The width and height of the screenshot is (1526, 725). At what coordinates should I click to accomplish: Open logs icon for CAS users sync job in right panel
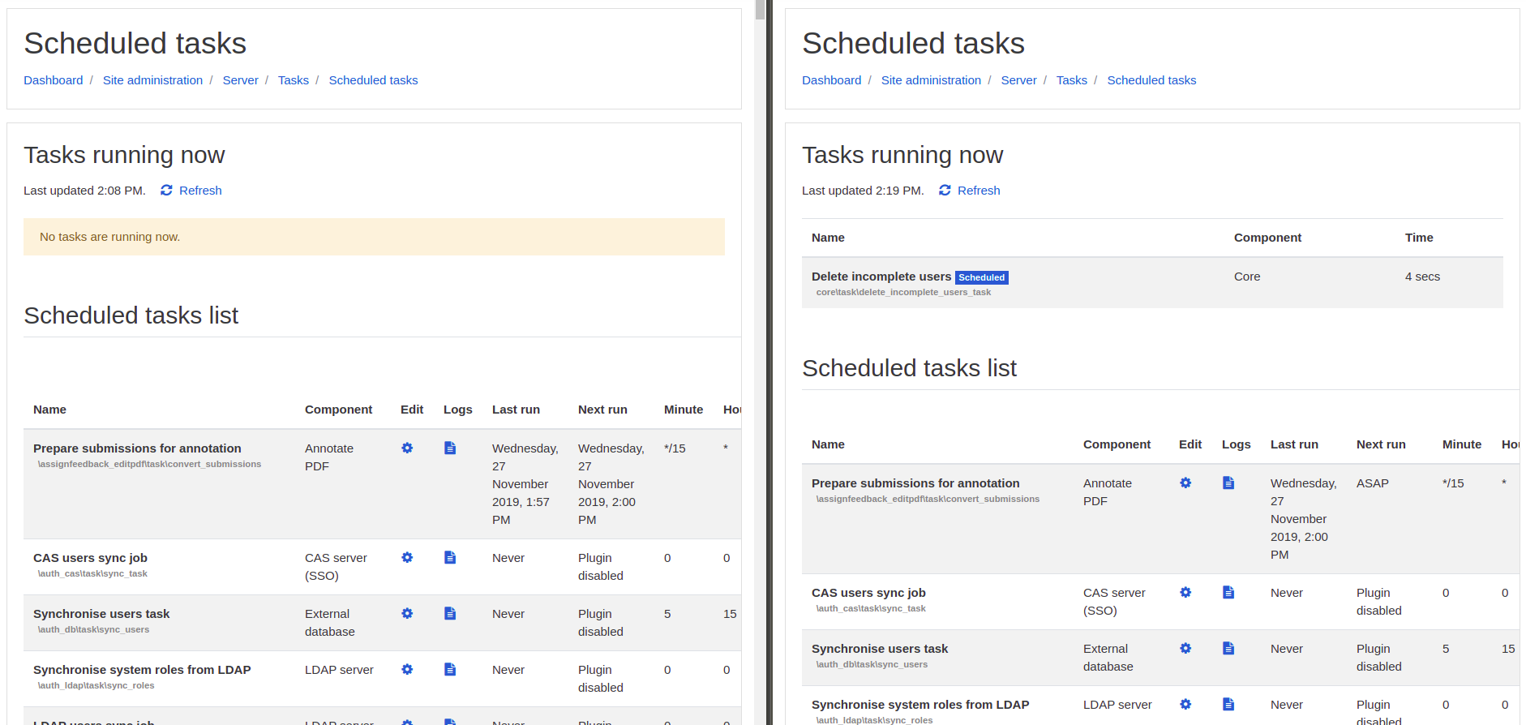pyautogui.click(x=1228, y=592)
